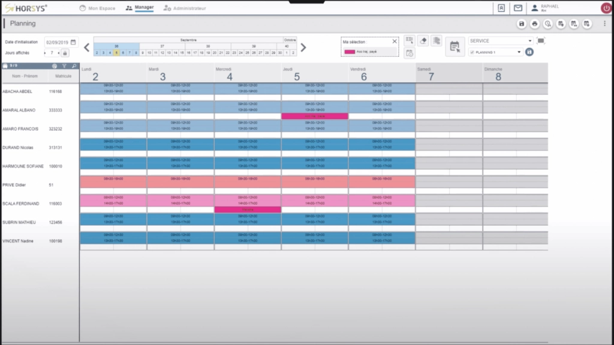Print the planning with the printer icon
The height and width of the screenshot is (345, 614).
click(x=535, y=24)
